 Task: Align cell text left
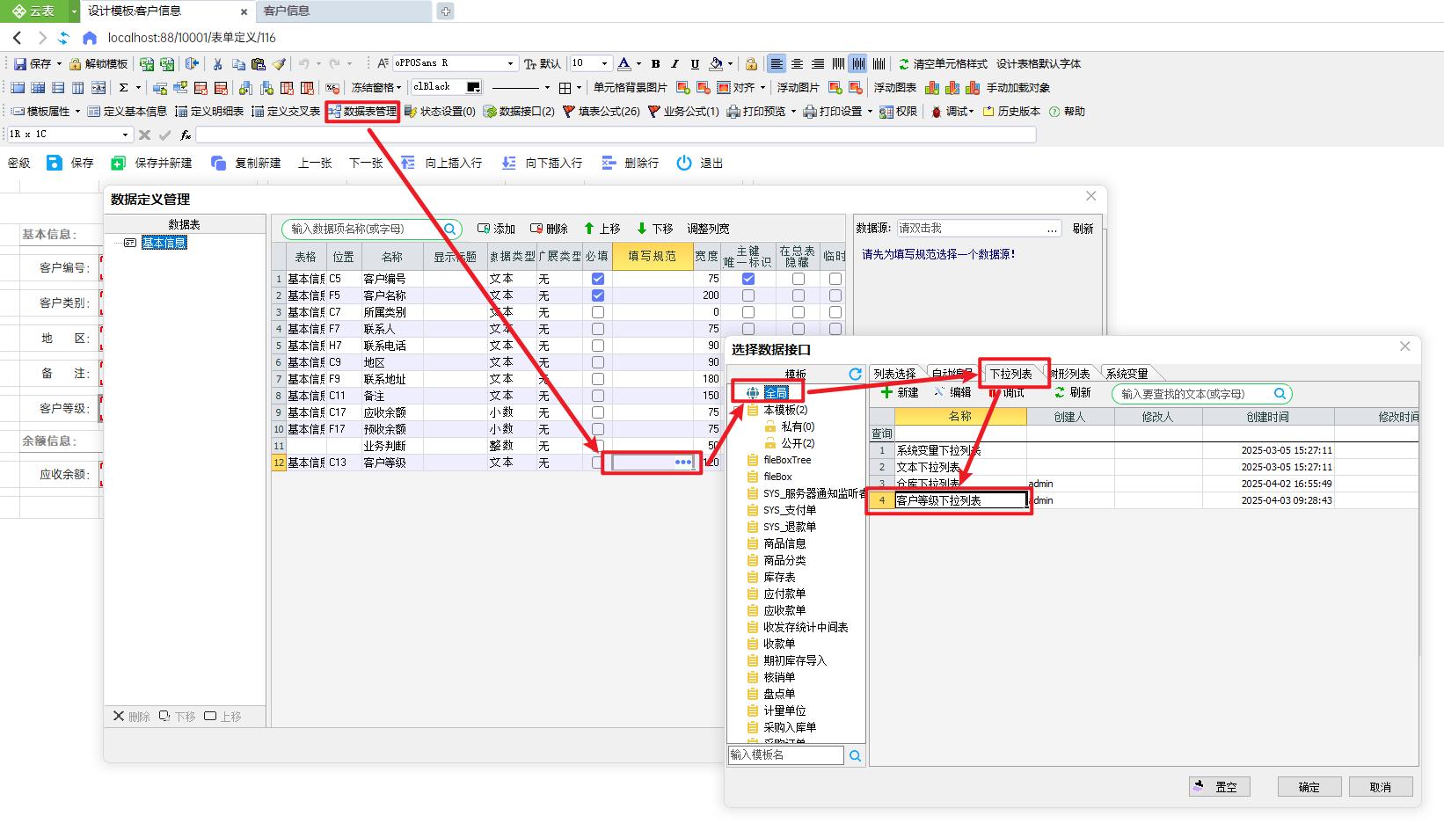click(x=777, y=63)
